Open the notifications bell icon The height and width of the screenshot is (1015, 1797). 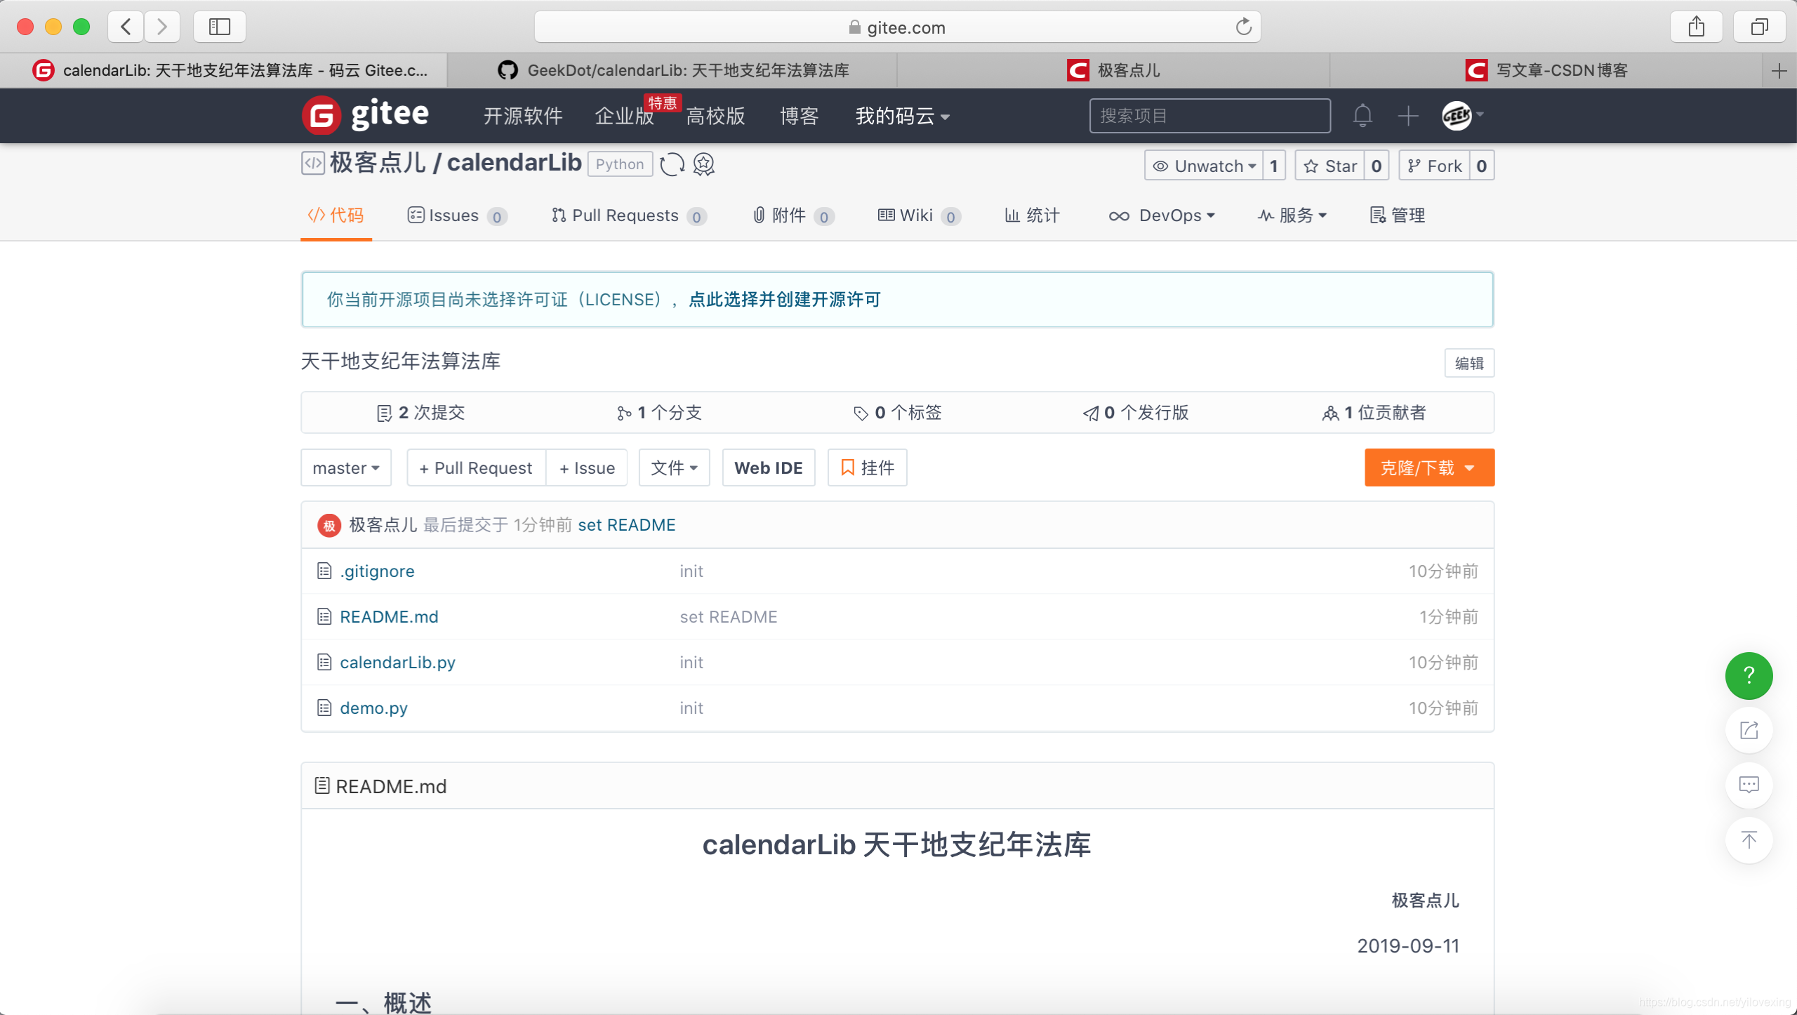pyautogui.click(x=1362, y=116)
